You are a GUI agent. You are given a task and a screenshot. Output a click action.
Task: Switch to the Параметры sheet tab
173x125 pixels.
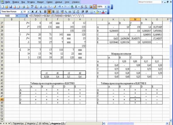[x=17, y=123]
